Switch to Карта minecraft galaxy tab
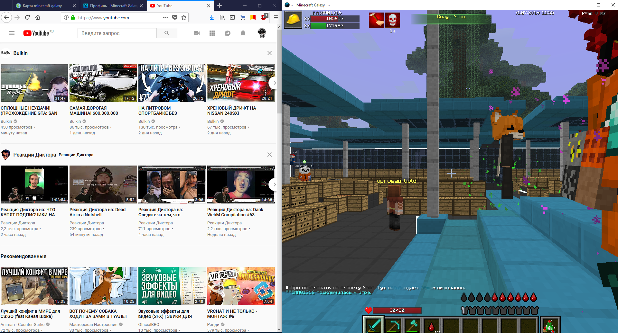 tap(42, 5)
